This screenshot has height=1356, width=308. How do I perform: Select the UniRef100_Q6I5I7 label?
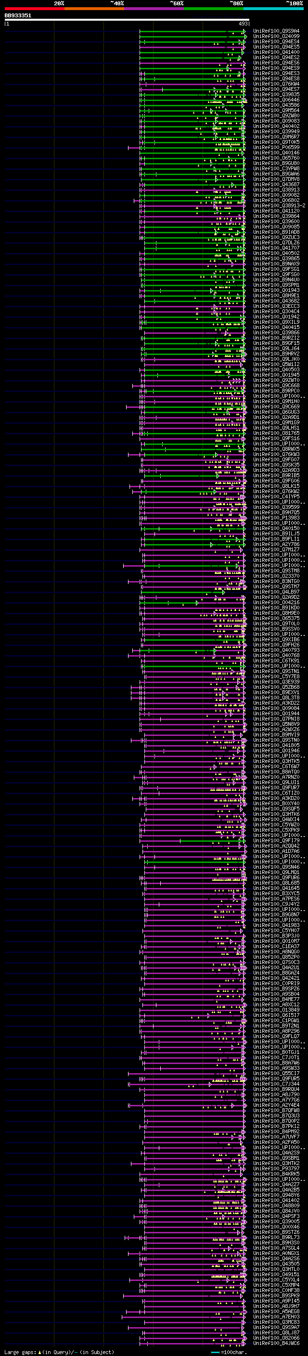click(x=276, y=1015)
